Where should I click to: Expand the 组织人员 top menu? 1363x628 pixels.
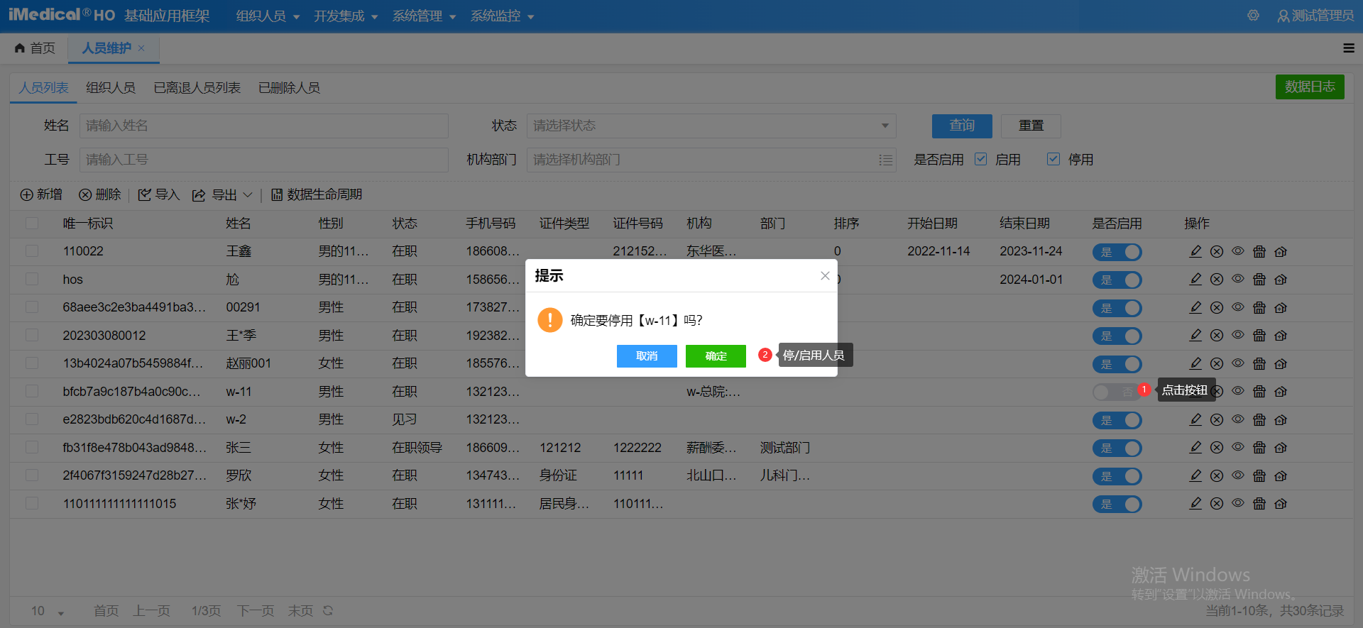(x=268, y=16)
